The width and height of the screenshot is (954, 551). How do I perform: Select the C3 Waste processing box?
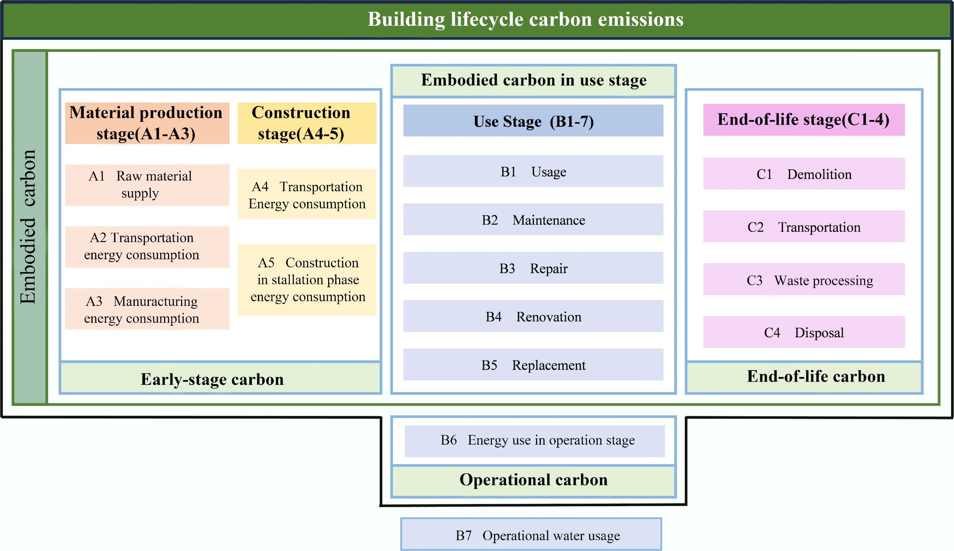click(803, 279)
